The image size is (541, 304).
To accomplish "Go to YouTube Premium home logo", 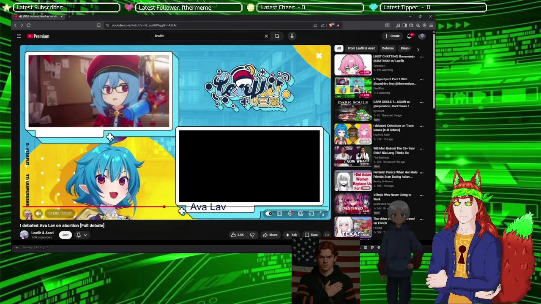I will pos(38,36).
